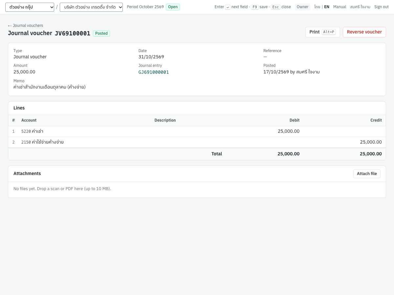The image size is (394, 295).
Task: Click the Owner role badge
Action: tap(302, 7)
